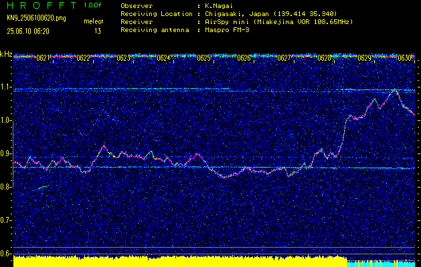
Task: Click the AirSpy mini receiver text
Action: point(279,22)
